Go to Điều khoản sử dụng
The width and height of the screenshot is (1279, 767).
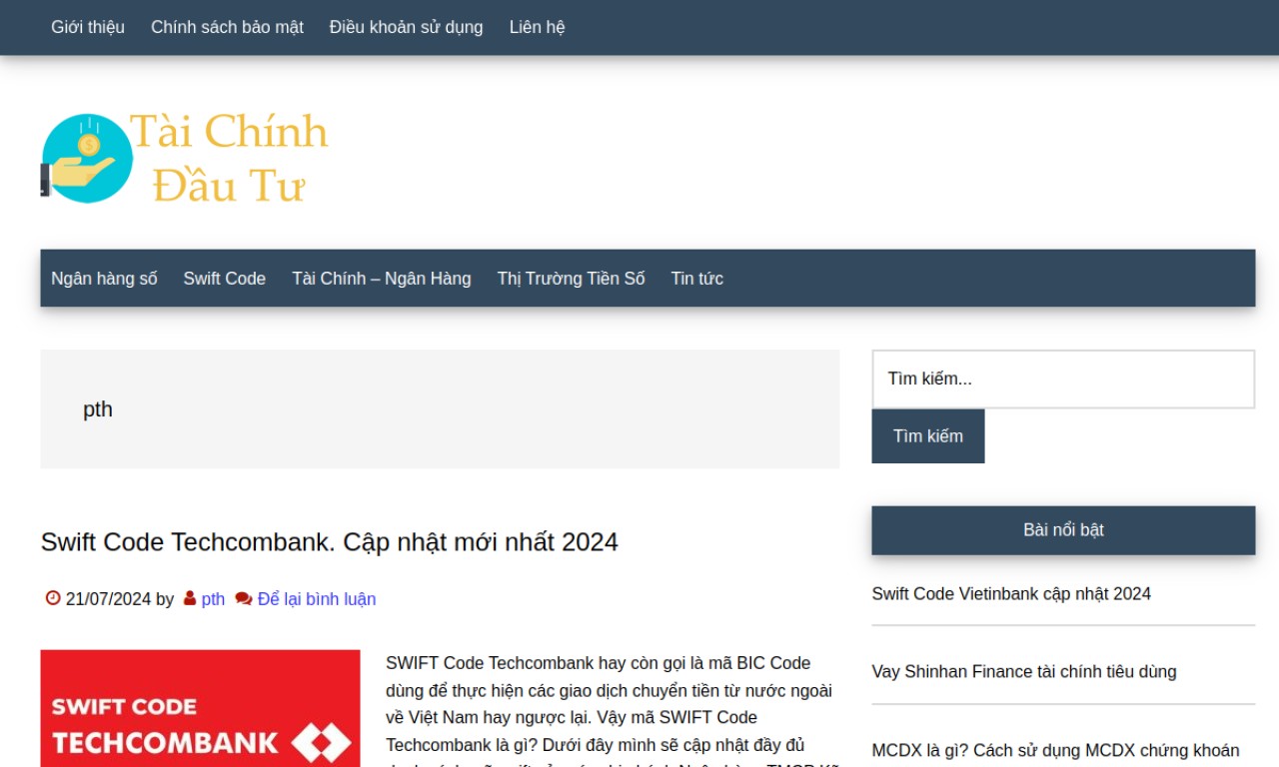click(406, 27)
